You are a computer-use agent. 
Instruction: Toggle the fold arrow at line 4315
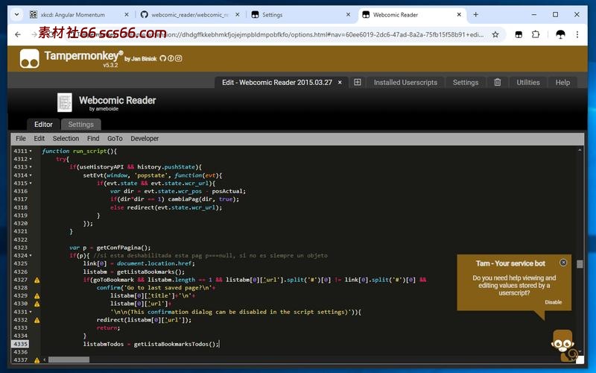pos(31,183)
